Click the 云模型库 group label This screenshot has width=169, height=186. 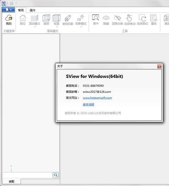tap(9, 31)
